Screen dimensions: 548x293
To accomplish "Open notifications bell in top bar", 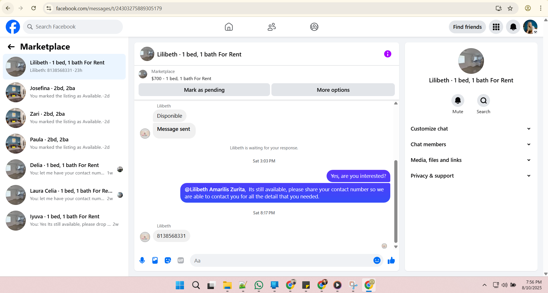I will (x=513, y=27).
